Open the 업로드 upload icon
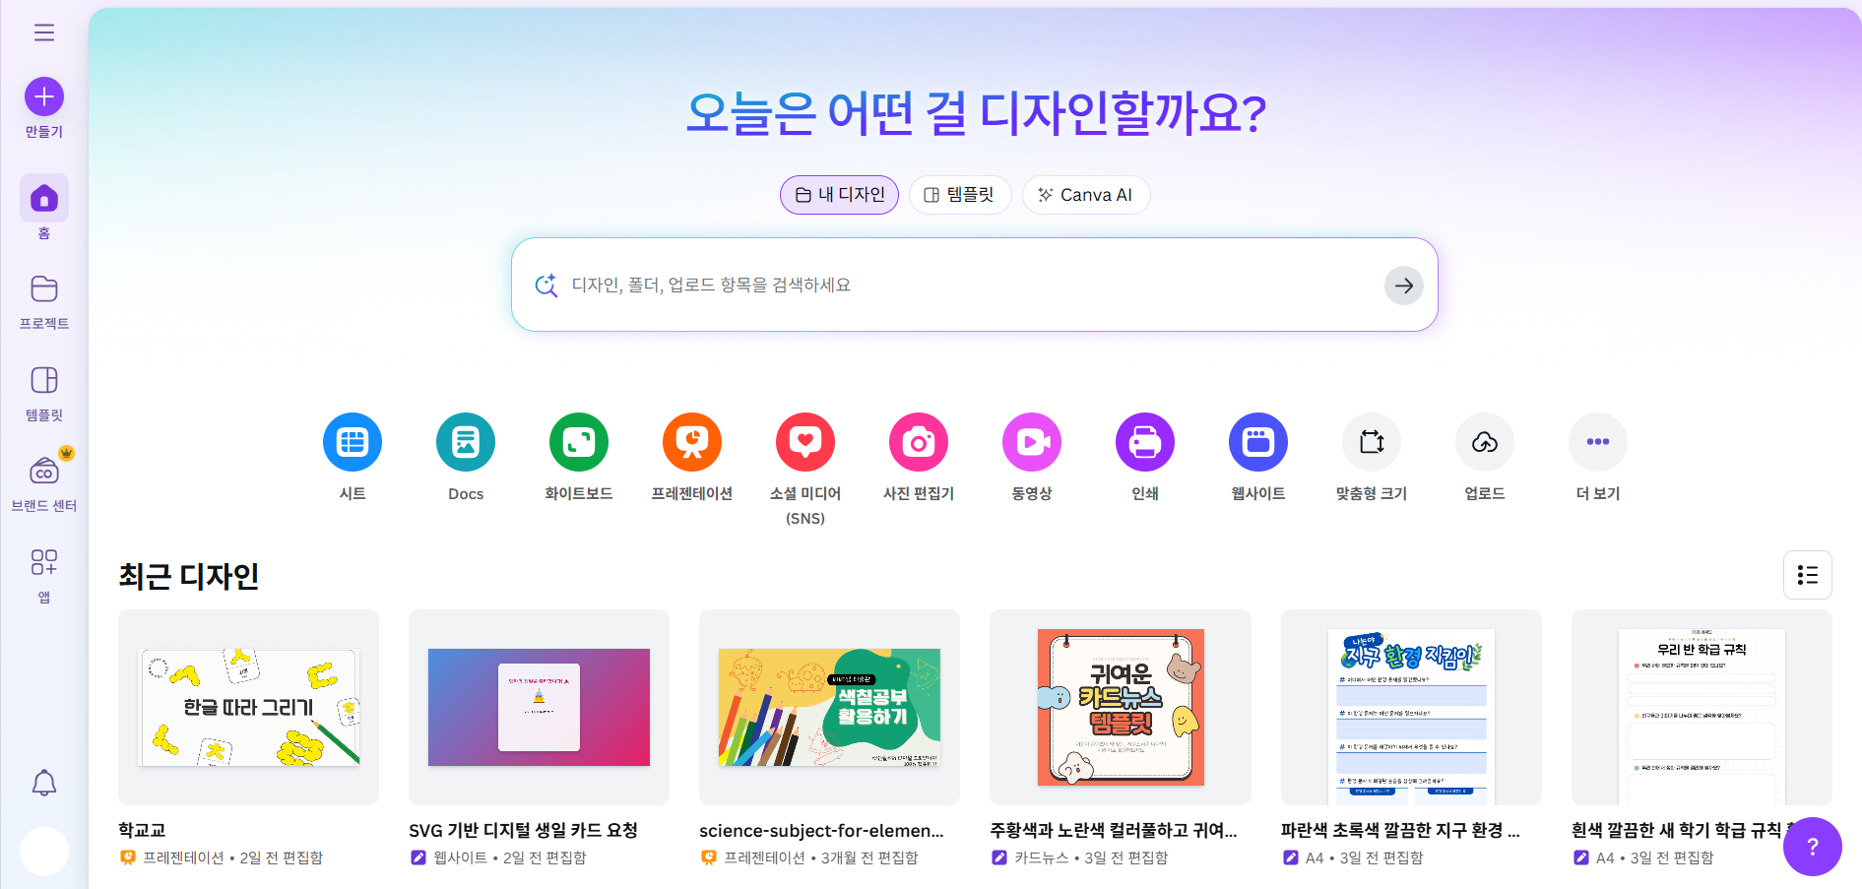Screen dimensions: 1862x889 point(1485,442)
